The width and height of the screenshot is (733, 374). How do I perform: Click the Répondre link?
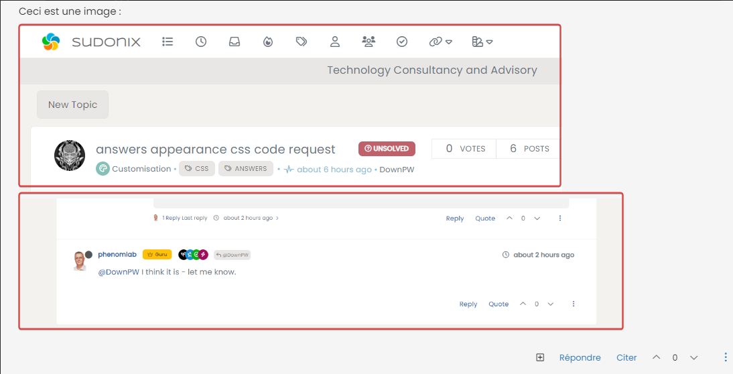click(x=580, y=358)
